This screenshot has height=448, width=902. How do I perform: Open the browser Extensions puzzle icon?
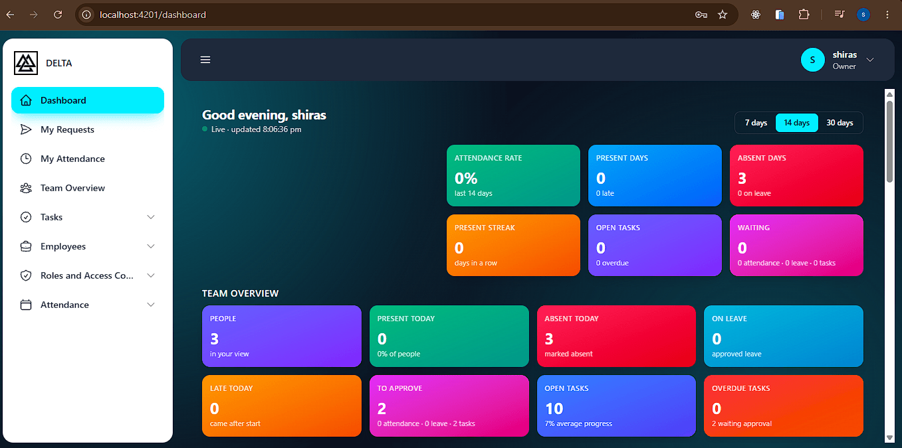click(x=804, y=15)
